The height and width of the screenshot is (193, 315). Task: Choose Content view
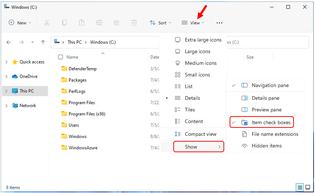click(193, 121)
